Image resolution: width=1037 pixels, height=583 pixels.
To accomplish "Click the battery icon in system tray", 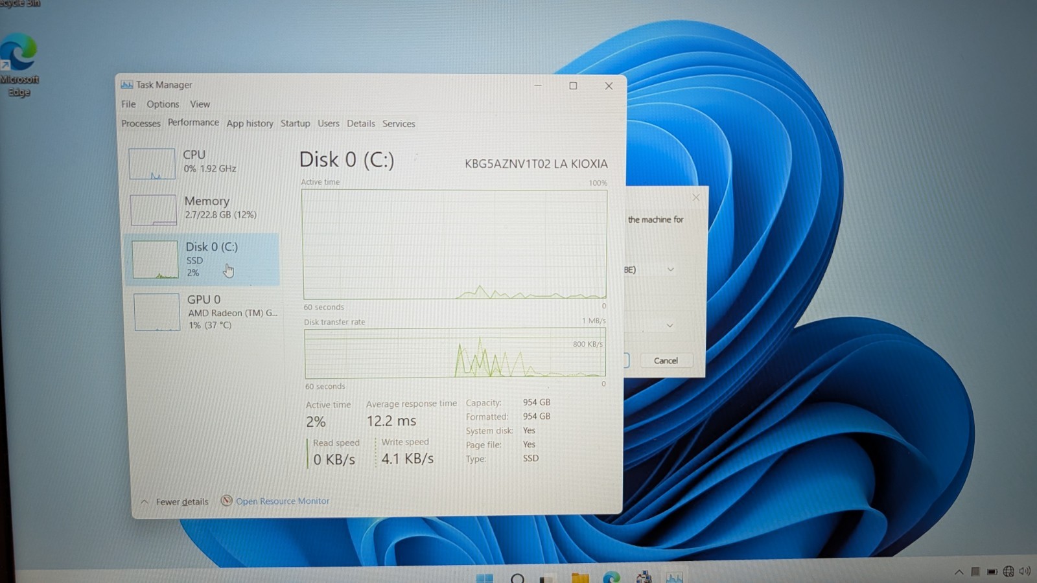I will point(992,572).
